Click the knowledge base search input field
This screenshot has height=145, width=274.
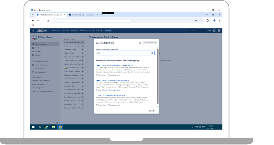click(122, 53)
